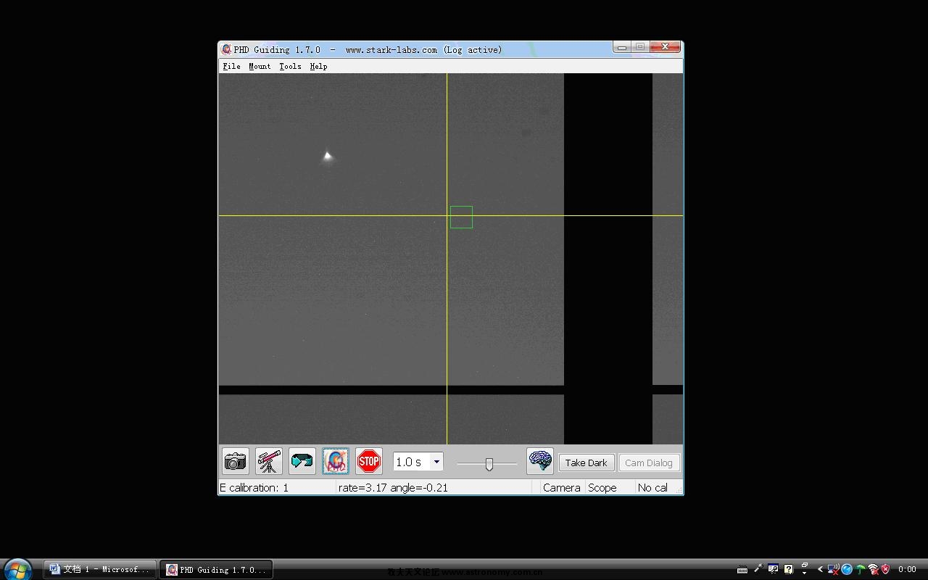Viewport: 928px width, 580px height.
Task: Click the microphone icon in the language bar
Action: [758, 568]
